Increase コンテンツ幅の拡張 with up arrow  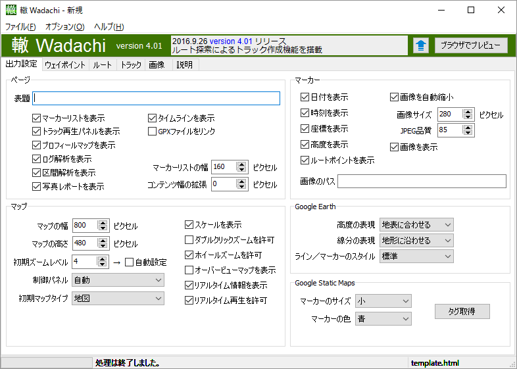(241, 182)
